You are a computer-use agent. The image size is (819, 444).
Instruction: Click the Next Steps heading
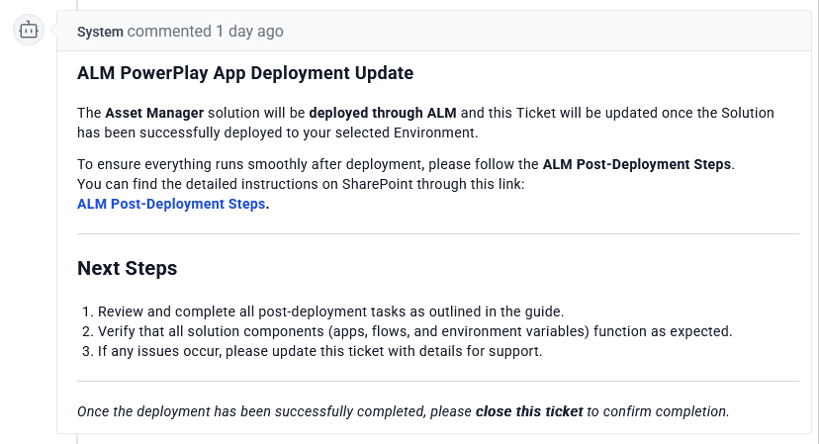coord(128,268)
